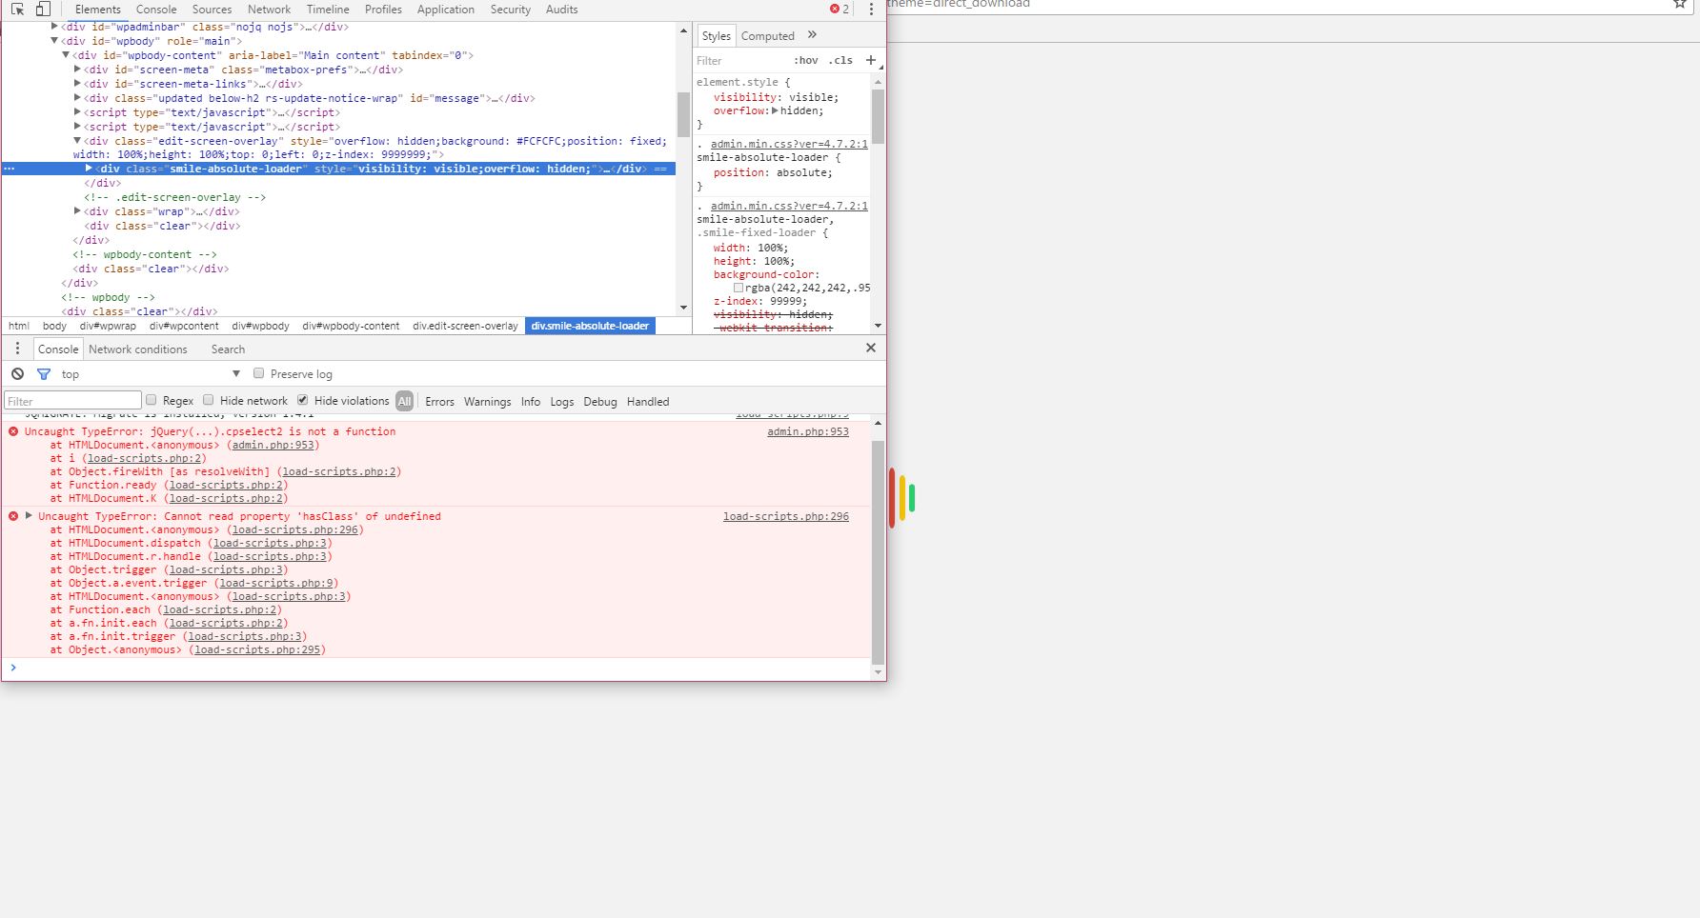This screenshot has height=918, width=1700.
Task: Filter console by Logs level
Action: [x=562, y=402]
